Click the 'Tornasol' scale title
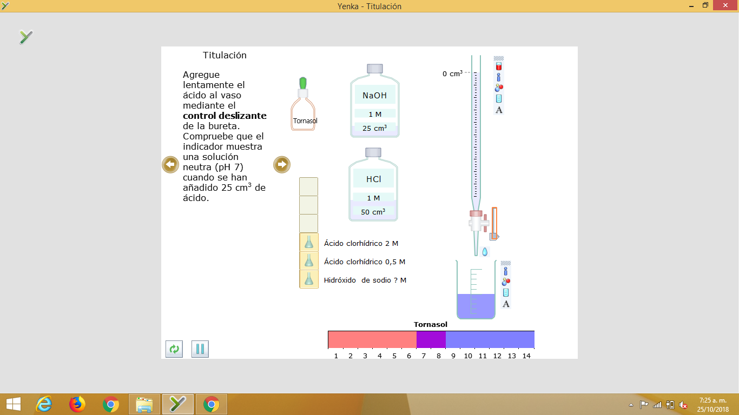739x415 pixels. (x=431, y=325)
